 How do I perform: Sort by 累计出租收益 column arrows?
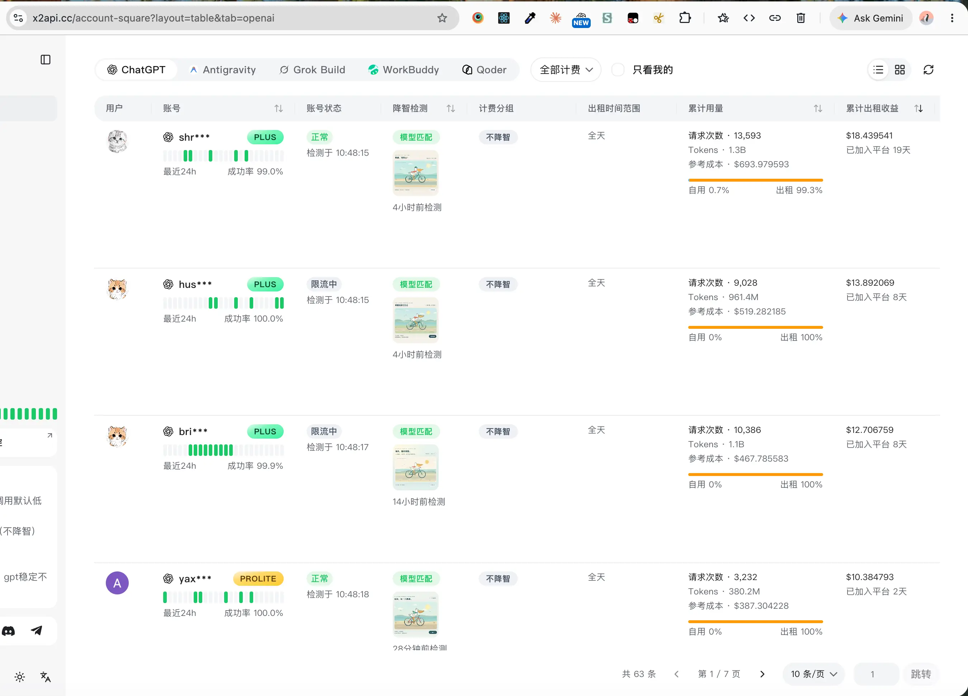tap(919, 108)
